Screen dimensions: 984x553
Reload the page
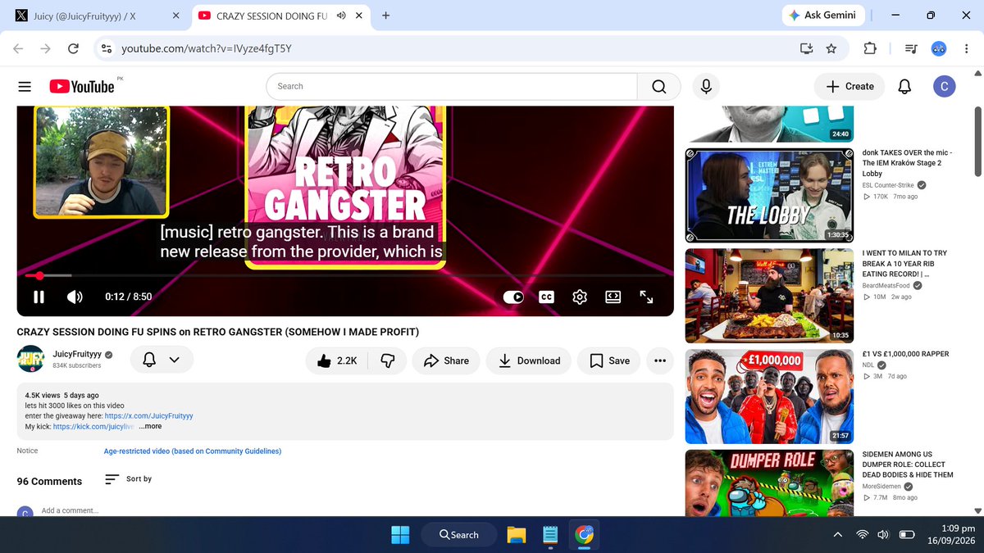pyautogui.click(x=73, y=49)
